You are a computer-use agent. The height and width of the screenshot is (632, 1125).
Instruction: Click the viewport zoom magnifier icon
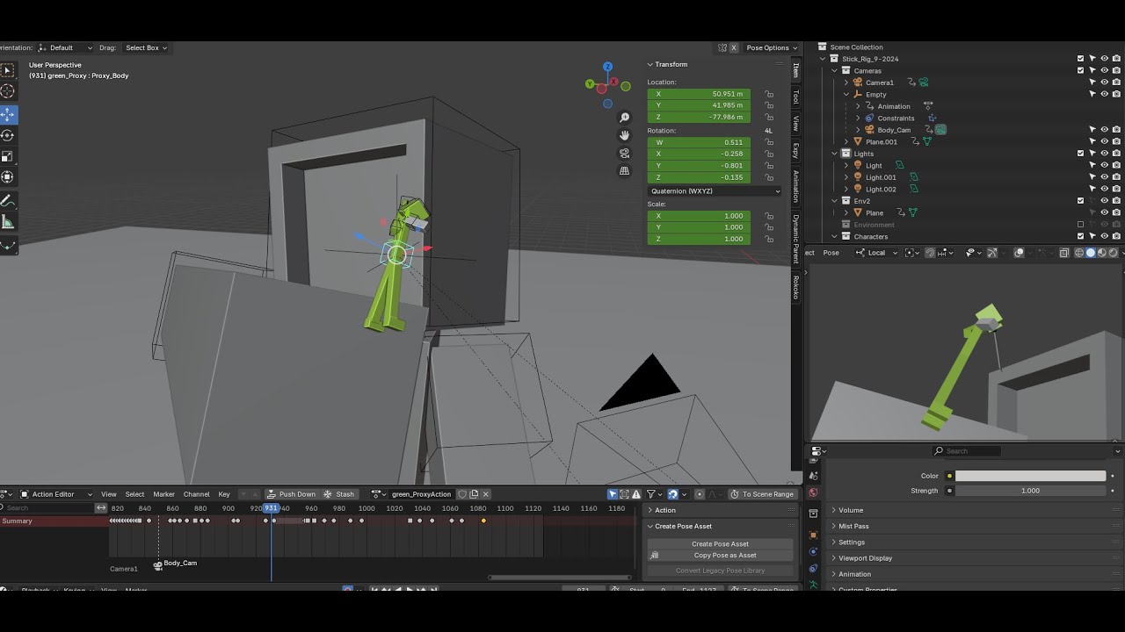[x=625, y=118]
